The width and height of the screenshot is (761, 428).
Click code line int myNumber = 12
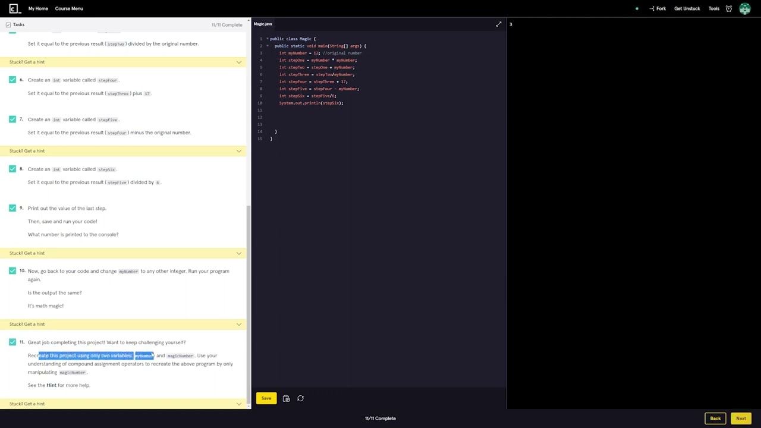tap(299, 53)
